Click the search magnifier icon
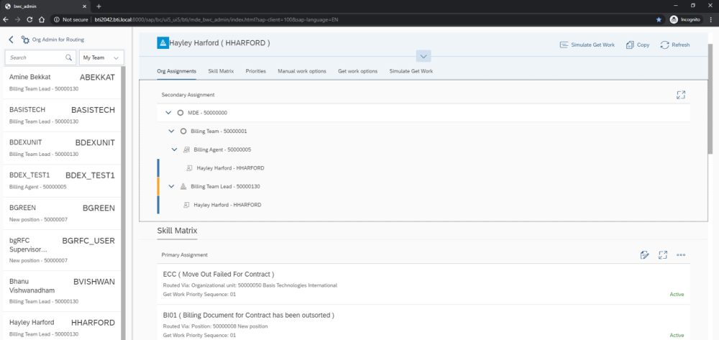Screen dimensions: 719x340 tap(69, 58)
